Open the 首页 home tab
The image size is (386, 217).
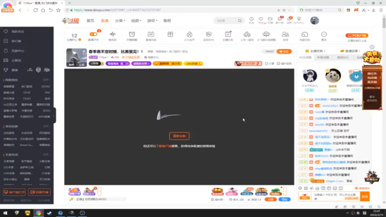coord(90,21)
